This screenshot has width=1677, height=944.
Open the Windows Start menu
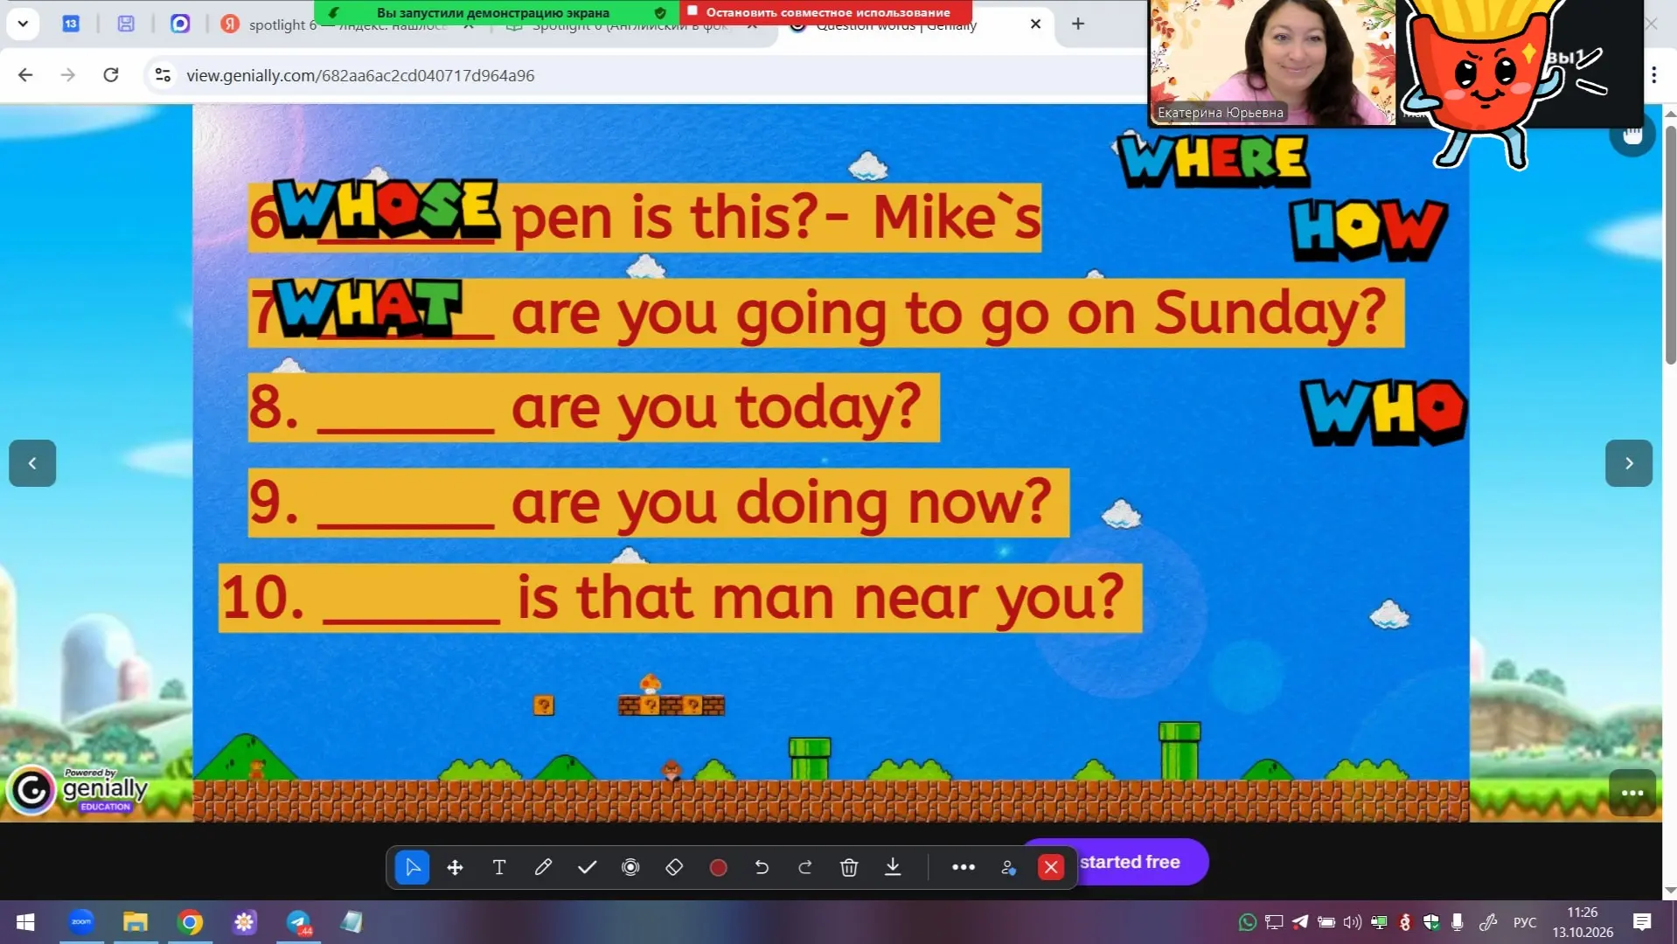[25, 921]
